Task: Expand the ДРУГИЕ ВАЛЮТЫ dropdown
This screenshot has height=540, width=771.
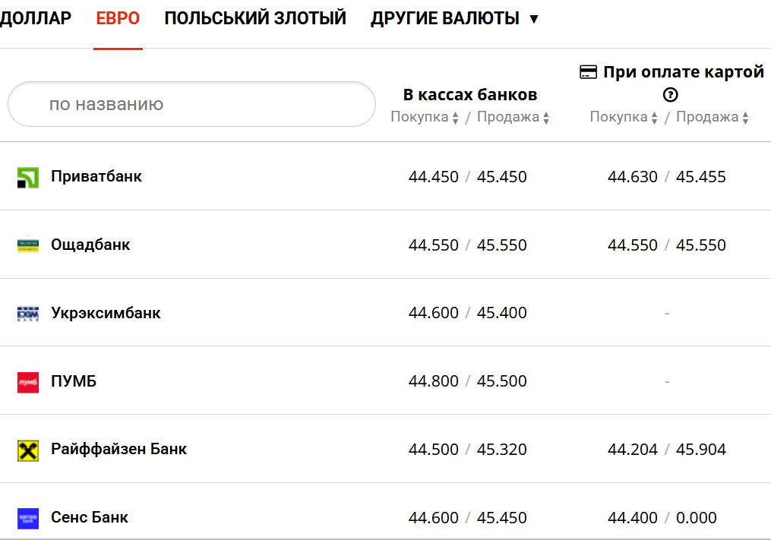Action: (x=454, y=18)
